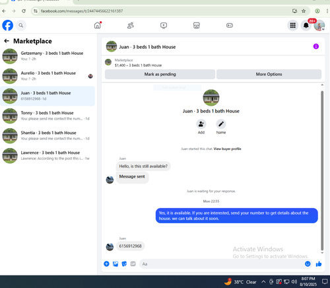Open the Tonny conversation
Viewport: 330px width, 288px height.
click(48, 116)
